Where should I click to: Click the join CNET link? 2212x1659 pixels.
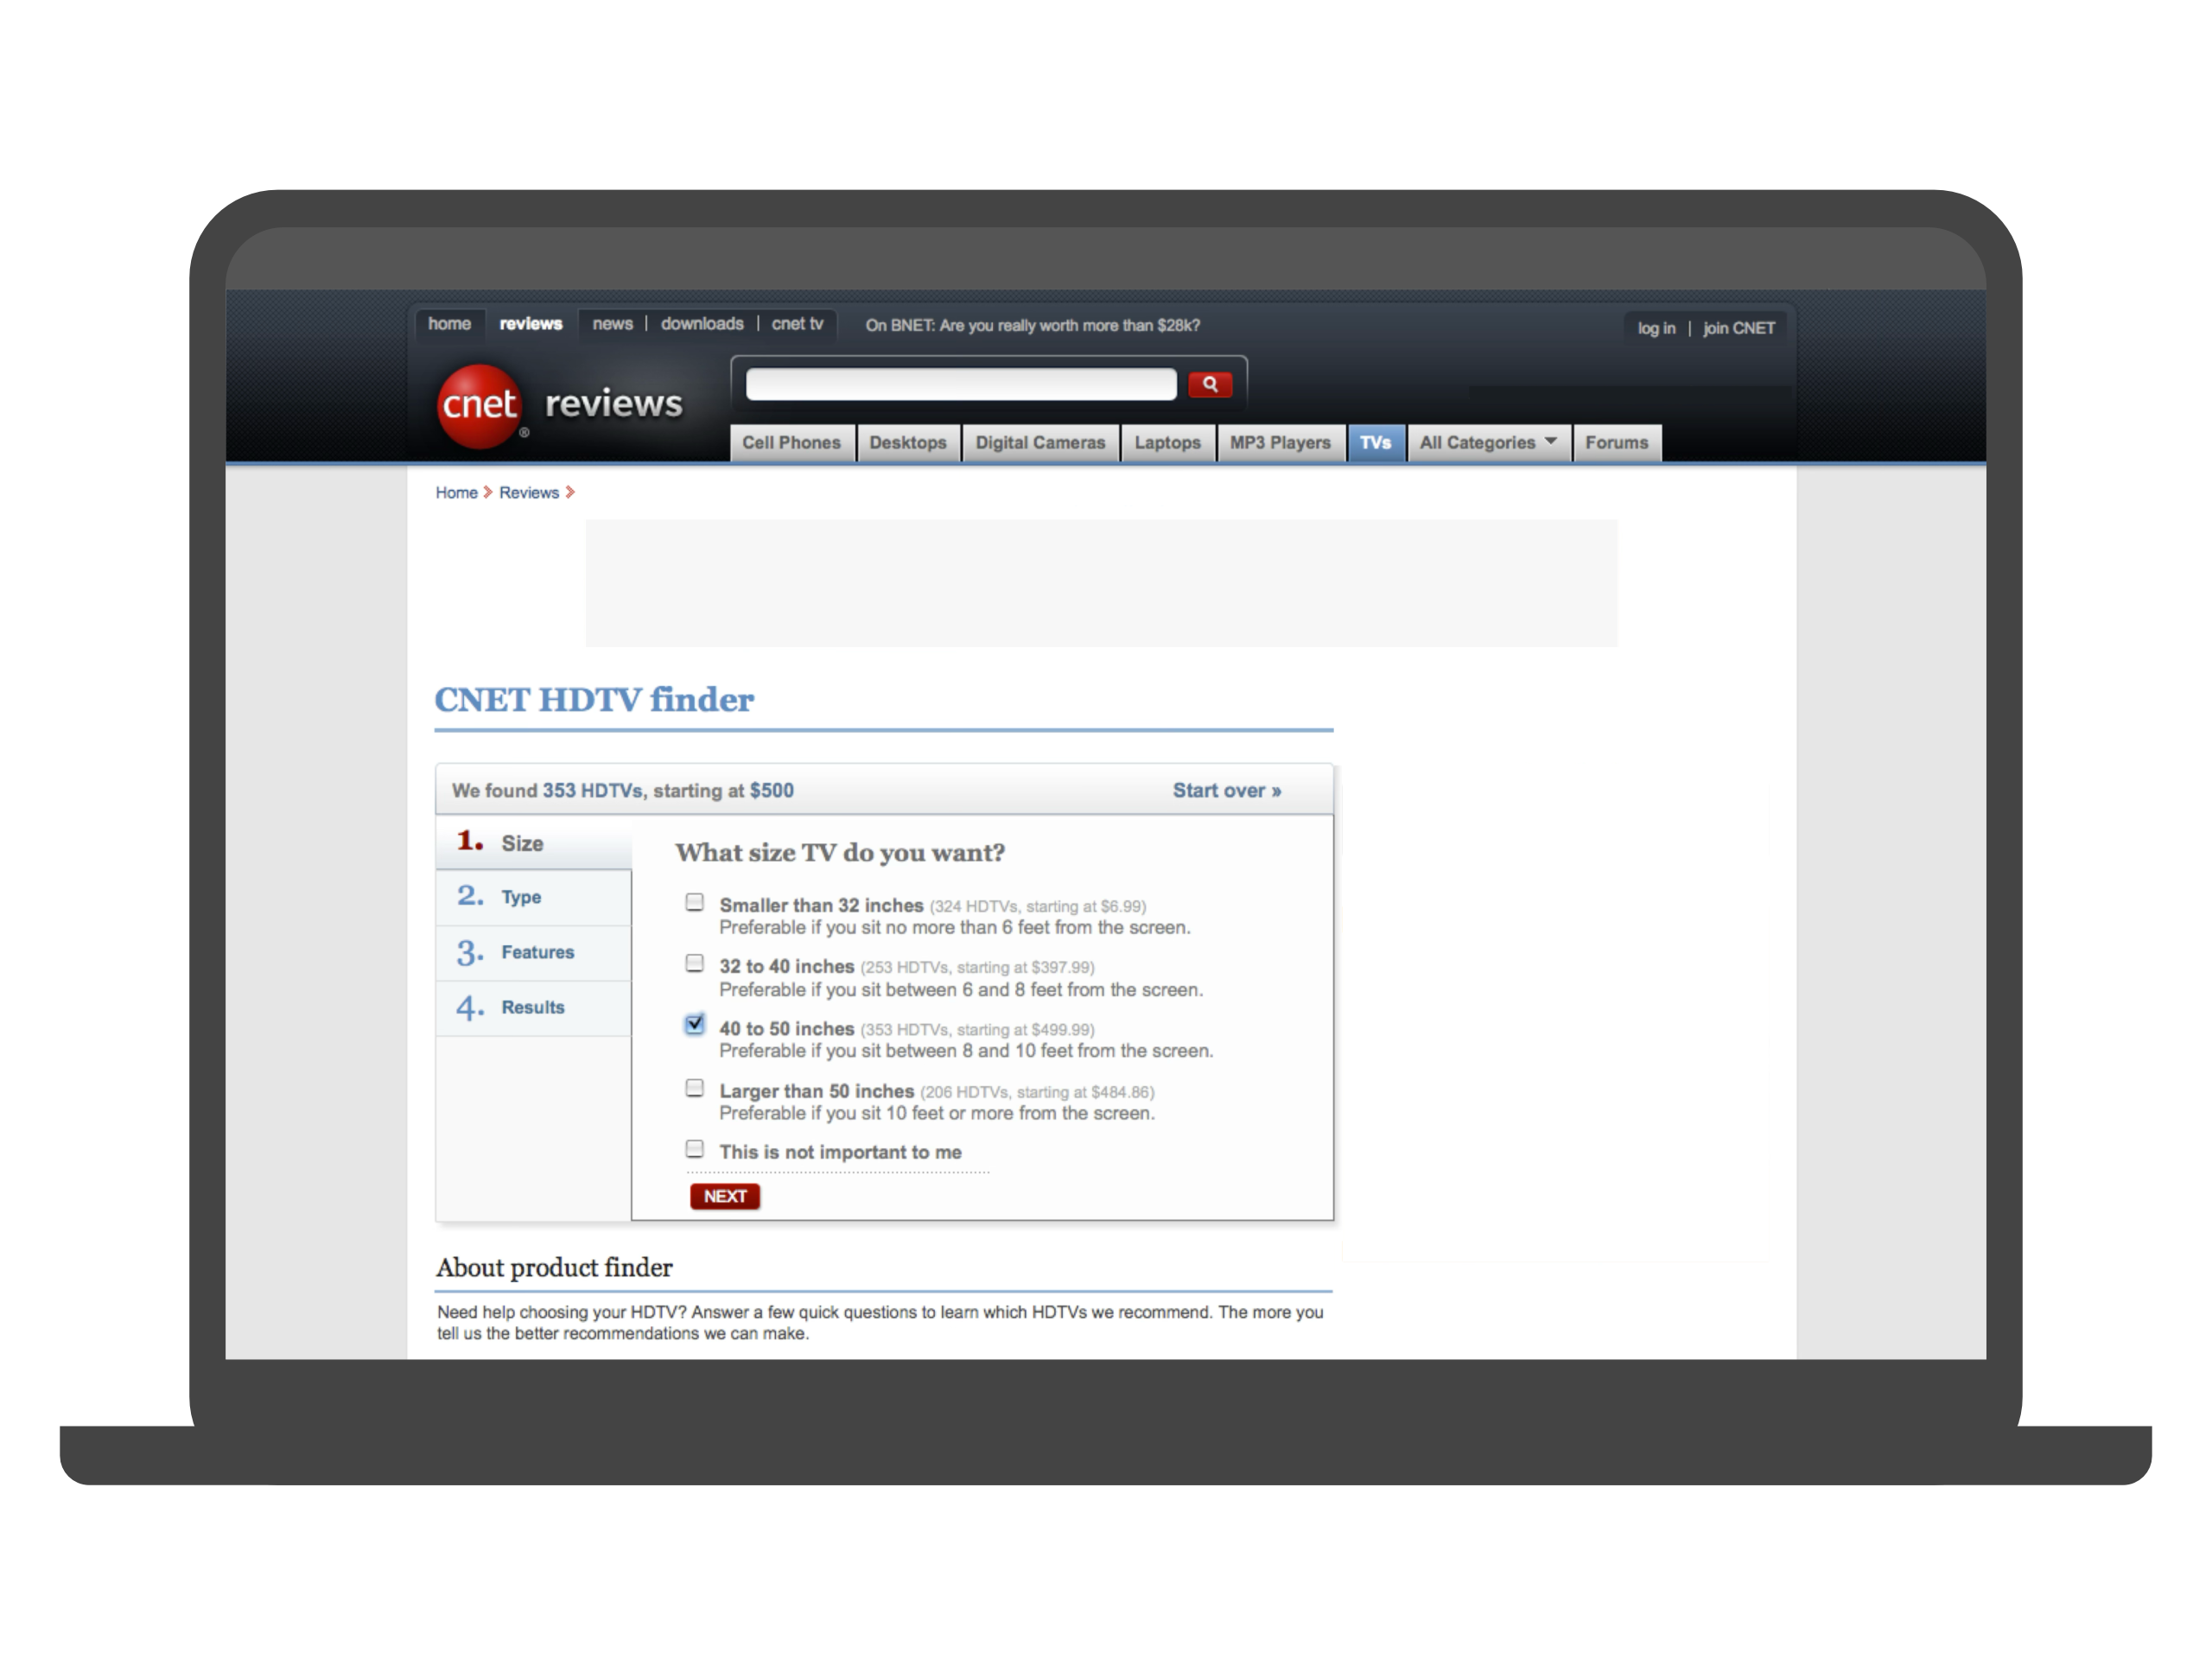tap(1738, 328)
